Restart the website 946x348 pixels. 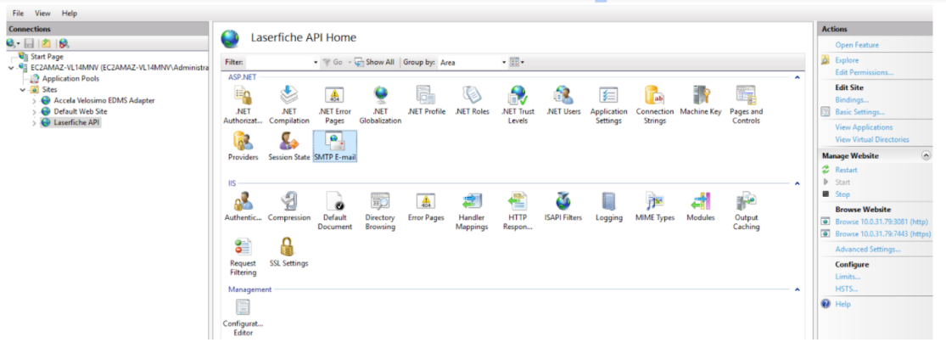coord(846,170)
